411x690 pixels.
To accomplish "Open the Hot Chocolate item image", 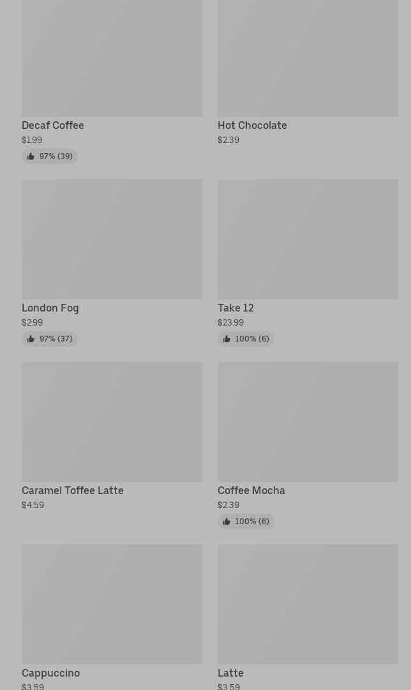I will (308, 58).
